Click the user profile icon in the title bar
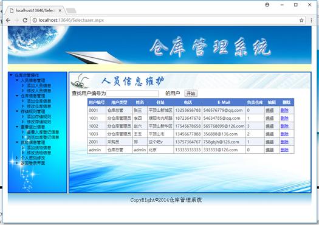 point(267,5)
